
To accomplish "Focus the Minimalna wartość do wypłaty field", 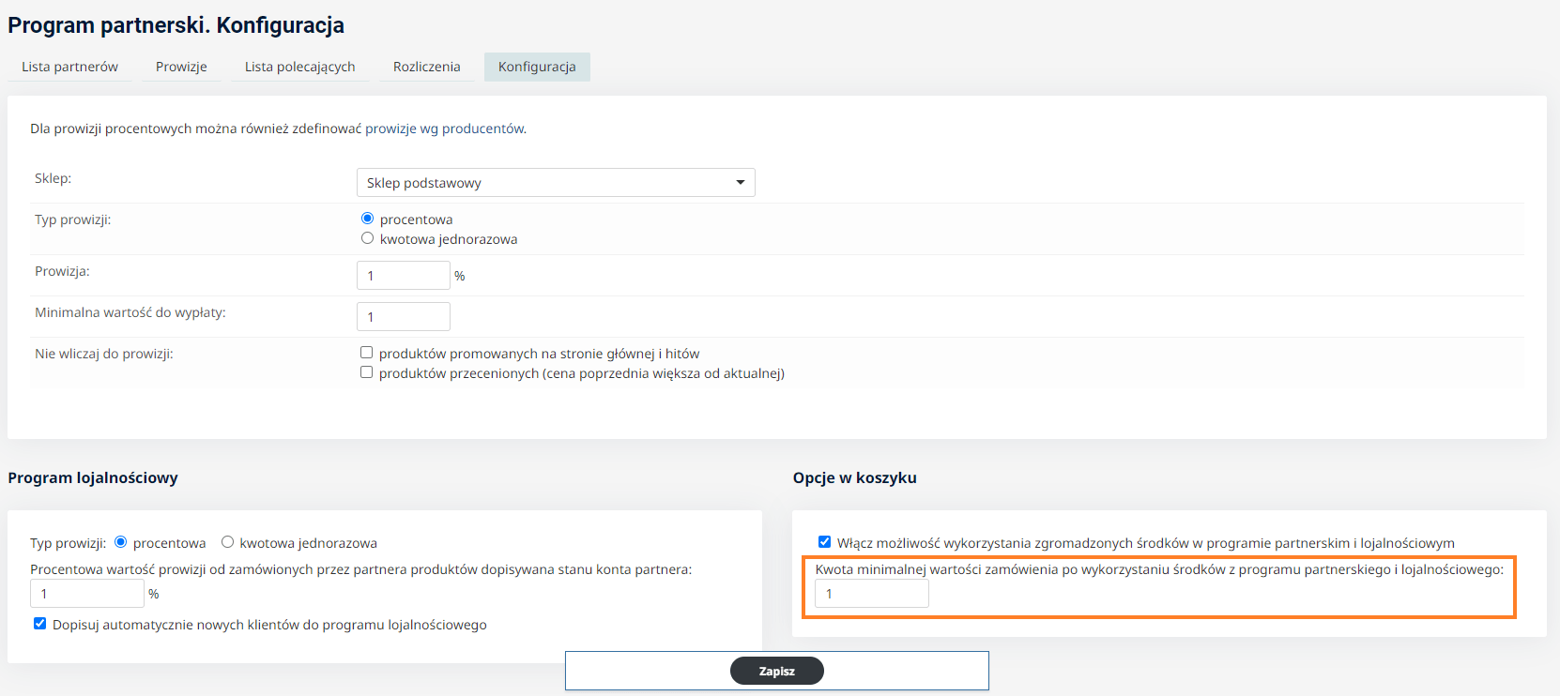I will click(x=404, y=317).
